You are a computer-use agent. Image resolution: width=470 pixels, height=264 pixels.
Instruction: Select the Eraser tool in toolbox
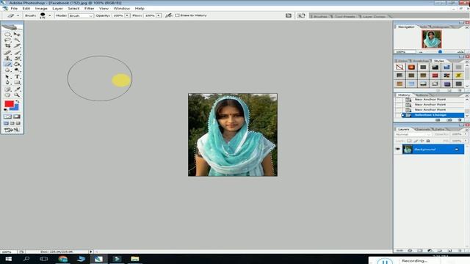7,64
